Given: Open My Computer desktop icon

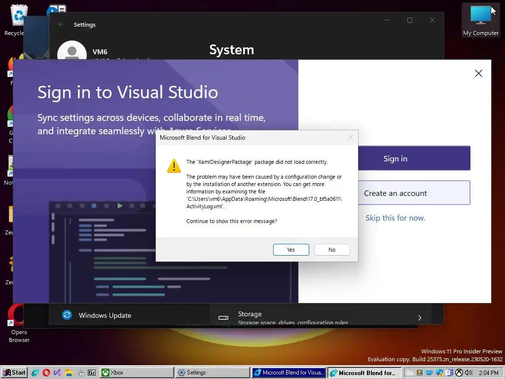Looking at the screenshot, I should (x=480, y=20).
